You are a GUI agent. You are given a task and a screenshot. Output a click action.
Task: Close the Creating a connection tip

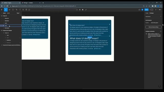pyautogui.click(x=161, y=31)
